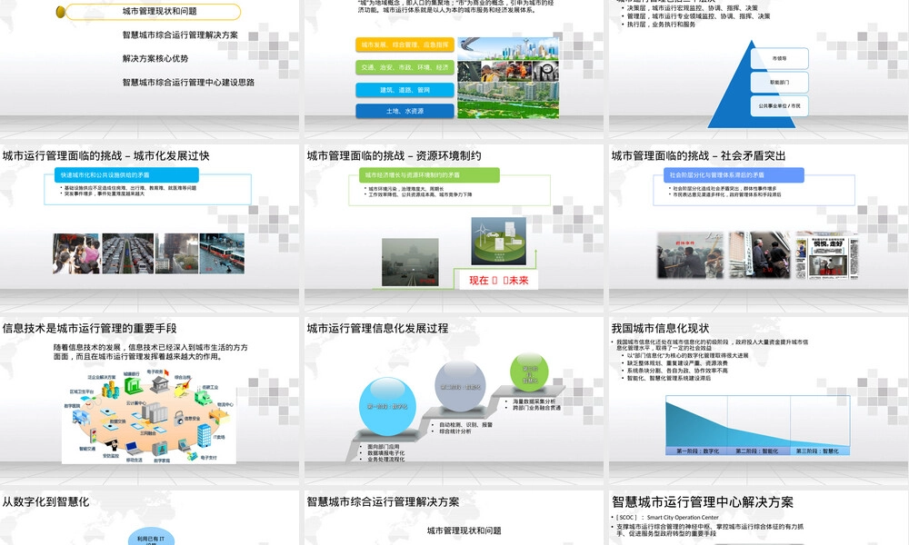Click the orange bar 城市发展、综合管理、应急指挥

coord(405,45)
